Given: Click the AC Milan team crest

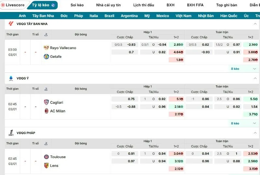Looking at the screenshot, I should tap(46, 111).
